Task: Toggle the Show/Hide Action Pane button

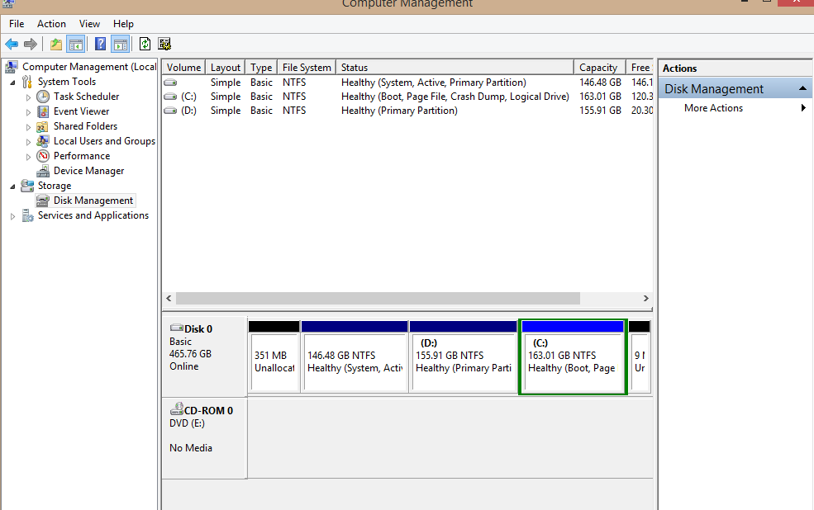Action: click(120, 45)
